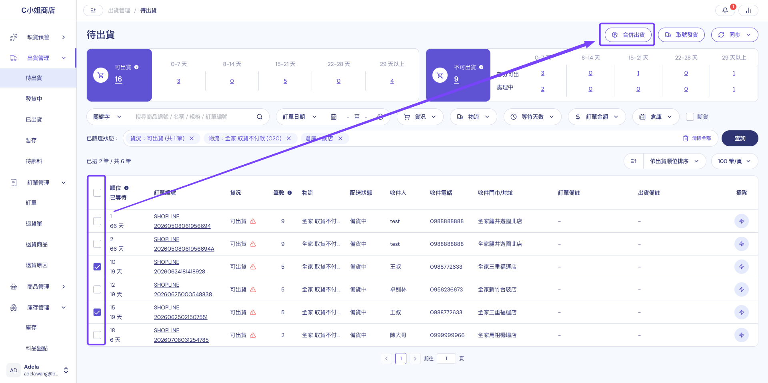Image resolution: width=768 pixels, height=383 pixels.
Task: Open the 貨況 filter dropdown
Action: tap(420, 117)
